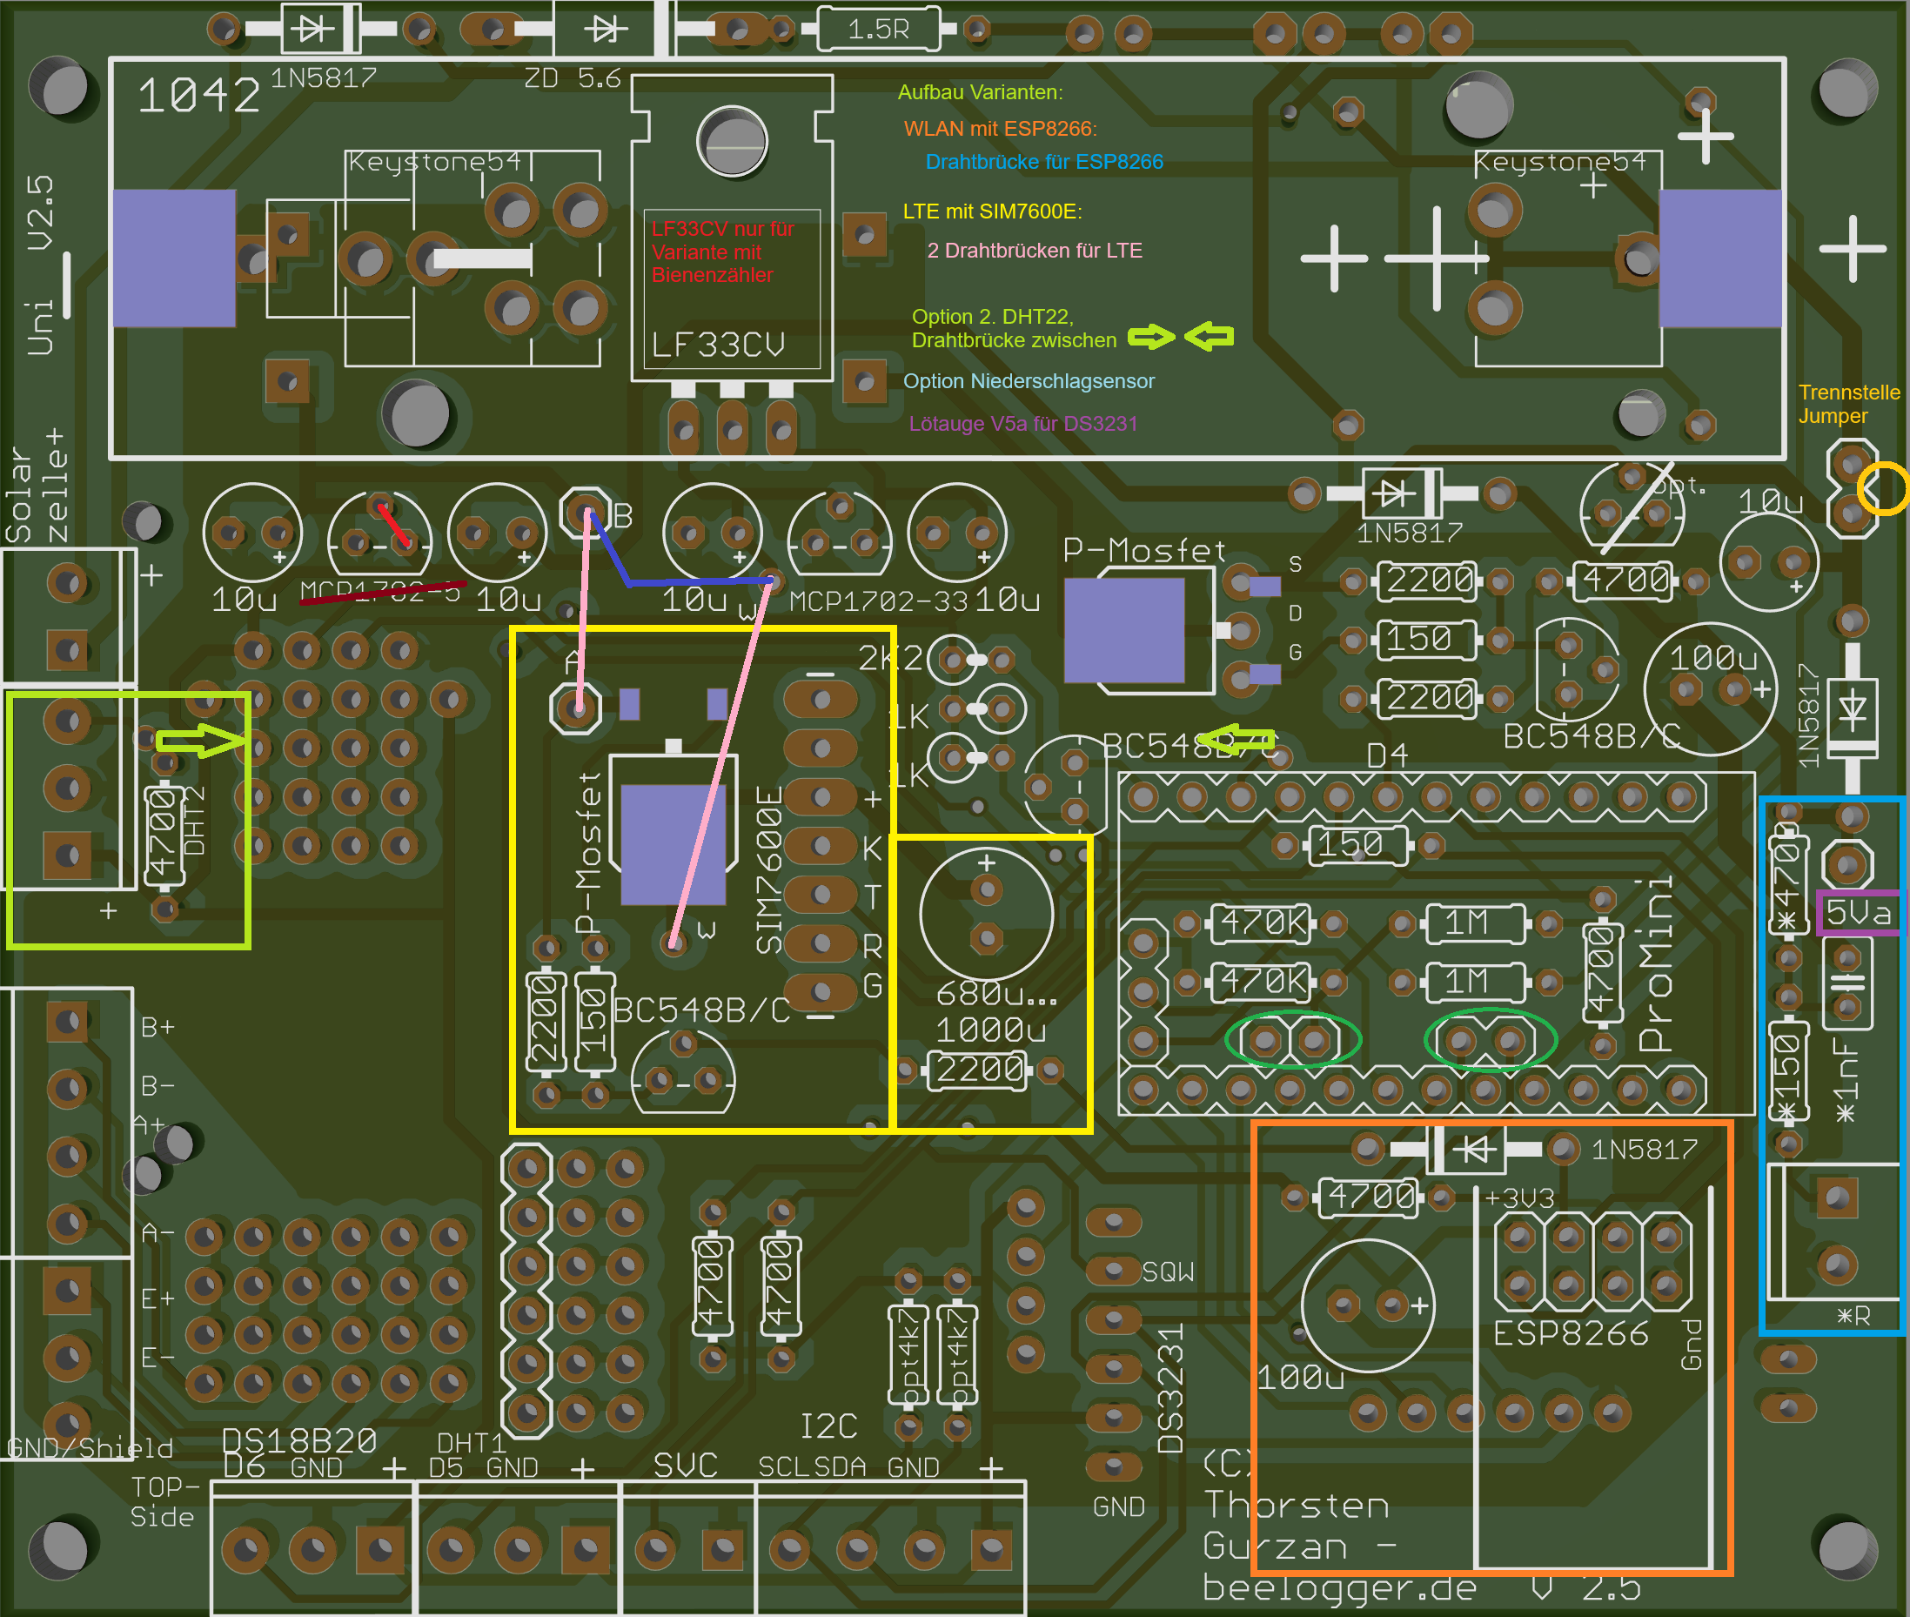The height and width of the screenshot is (1617, 1910).
Task: Click the ZD 5.6 zener diode symbol
Action: [x=606, y=30]
